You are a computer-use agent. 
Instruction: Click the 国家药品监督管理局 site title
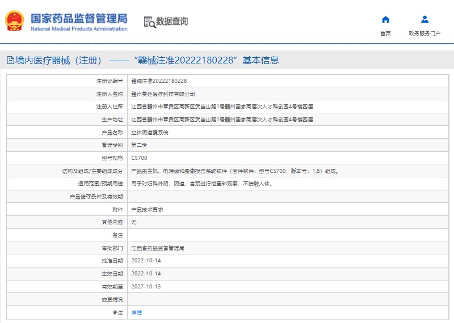click(x=79, y=18)
